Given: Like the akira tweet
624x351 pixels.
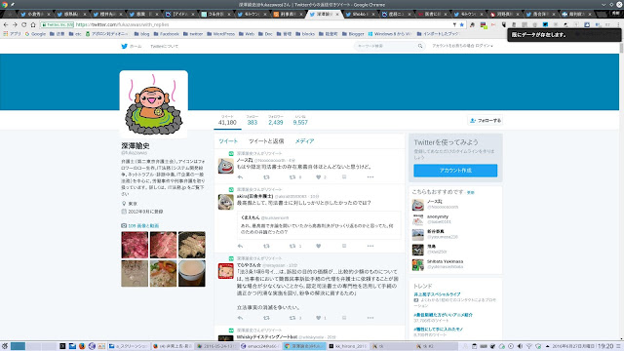Looking at the screenshot, I should (319, 246).
